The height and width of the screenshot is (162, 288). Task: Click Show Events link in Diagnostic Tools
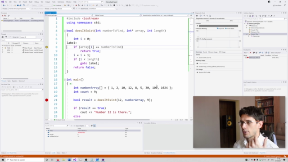coord(205,58)
